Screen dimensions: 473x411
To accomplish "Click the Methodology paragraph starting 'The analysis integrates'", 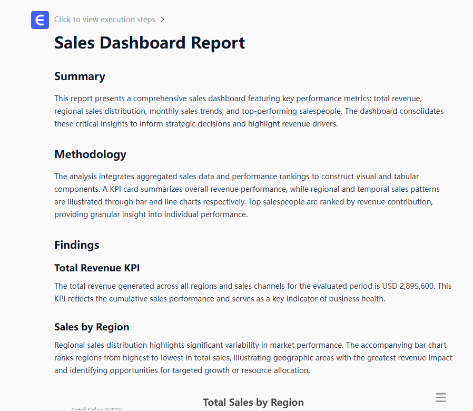I will pos(247,195).
